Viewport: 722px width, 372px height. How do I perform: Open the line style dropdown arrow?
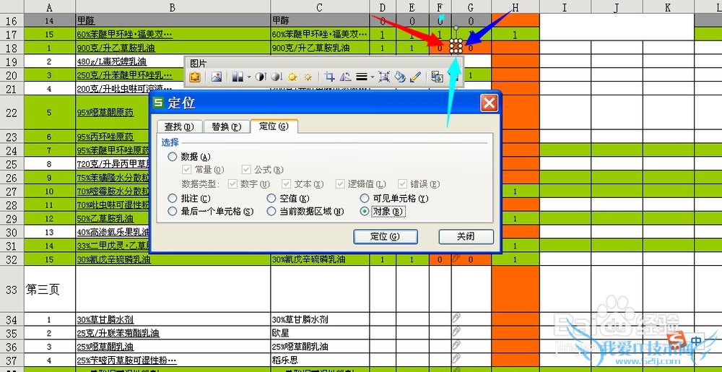click(x=372, y=77)
